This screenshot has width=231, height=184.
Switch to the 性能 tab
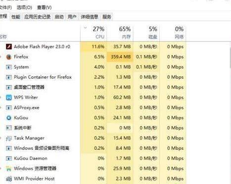pos(16,17)
